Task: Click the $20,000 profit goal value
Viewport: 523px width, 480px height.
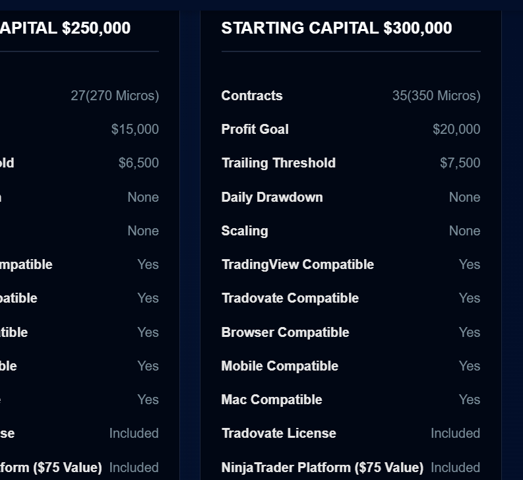Action: (x=456, y=129)
